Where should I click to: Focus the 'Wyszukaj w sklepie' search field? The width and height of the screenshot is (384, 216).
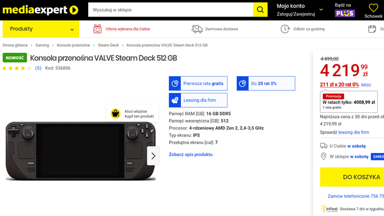tap(171, 10)
